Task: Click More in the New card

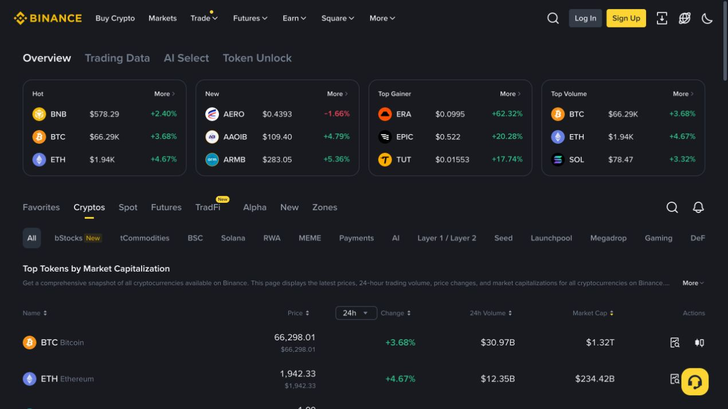Action: pyautogui.click(x=338, y=94)
